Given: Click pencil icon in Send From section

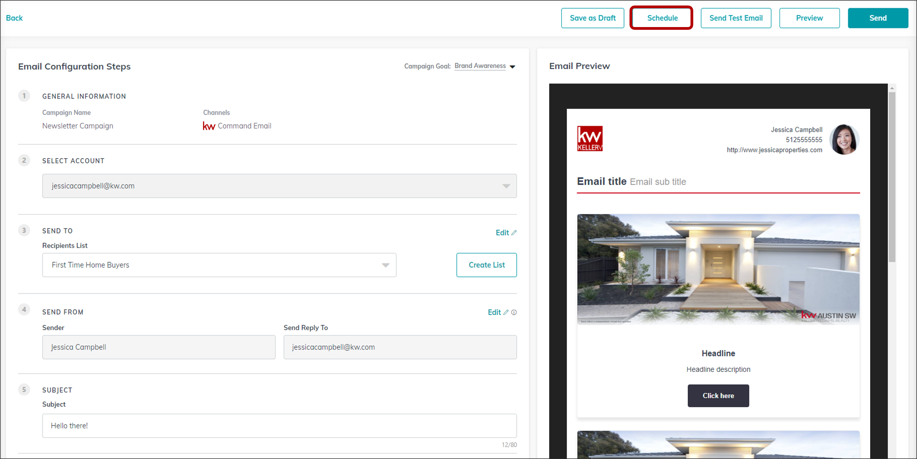Looking at the screenshot, I should point(506,312).
